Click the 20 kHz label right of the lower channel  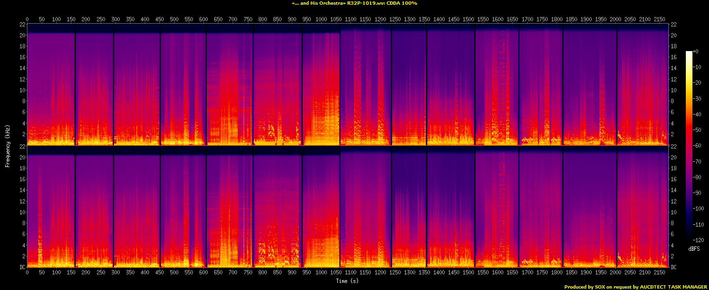[x=674, y=158]
